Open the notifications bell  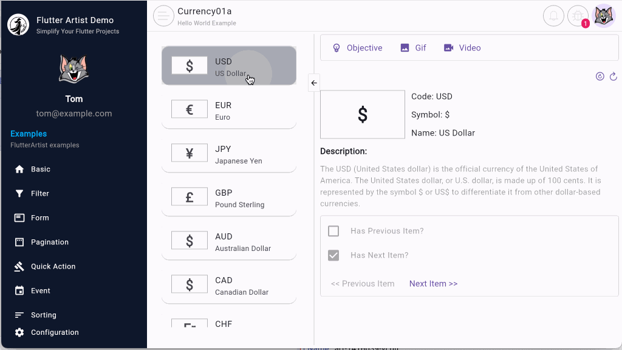553,16
